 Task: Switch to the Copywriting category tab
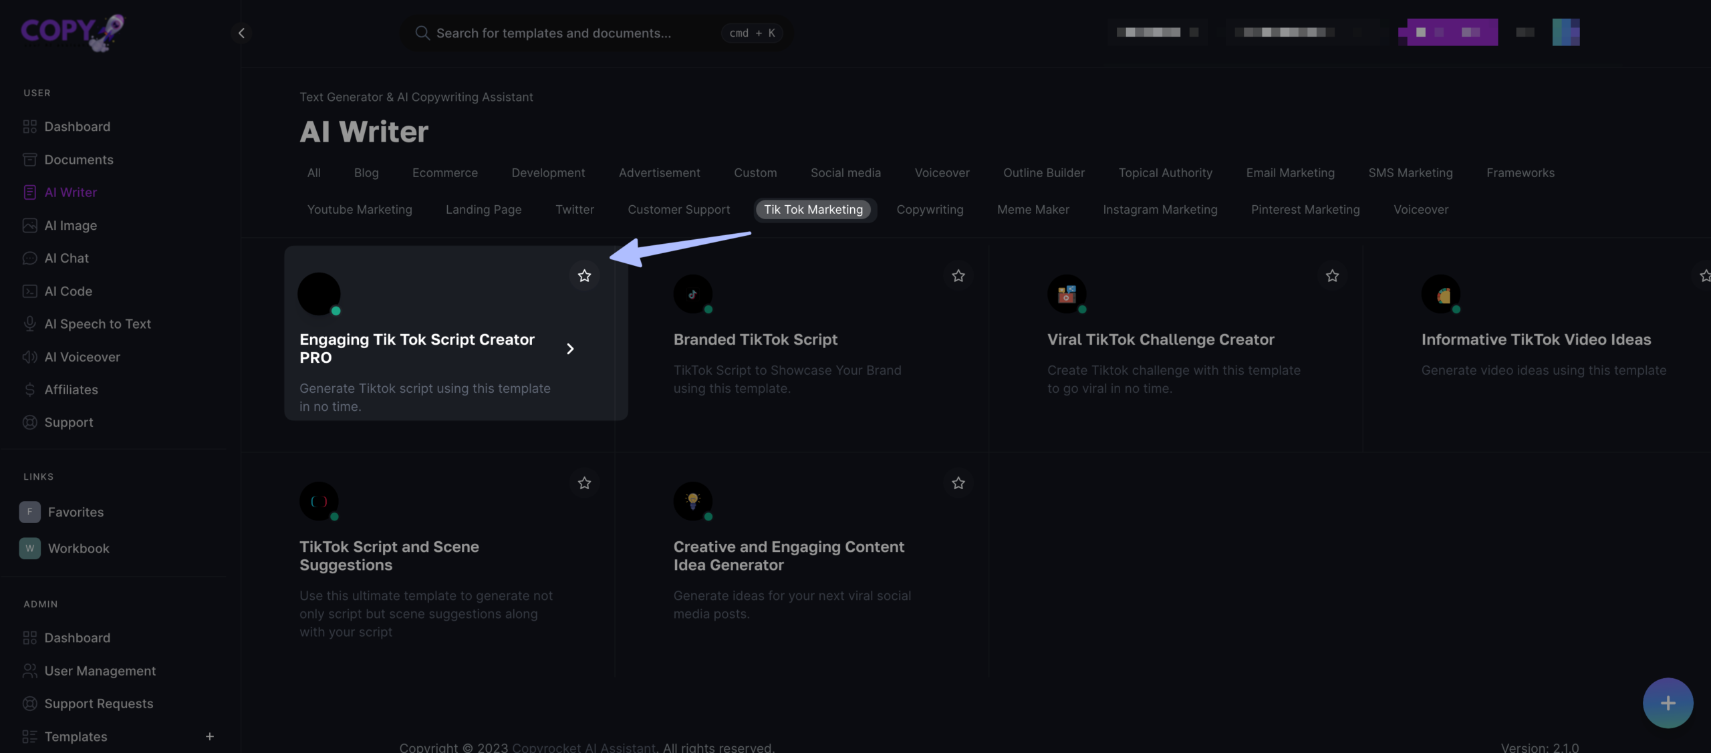[x=930, y=210]
